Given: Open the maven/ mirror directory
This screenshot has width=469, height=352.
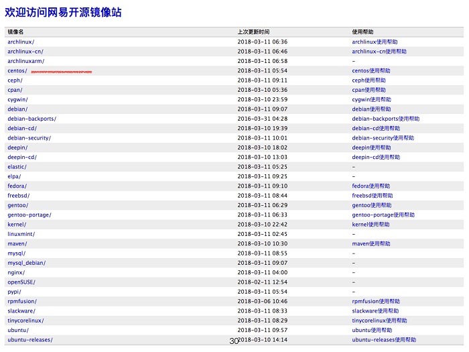Looking at the screenshot, I should pos(17,243).
